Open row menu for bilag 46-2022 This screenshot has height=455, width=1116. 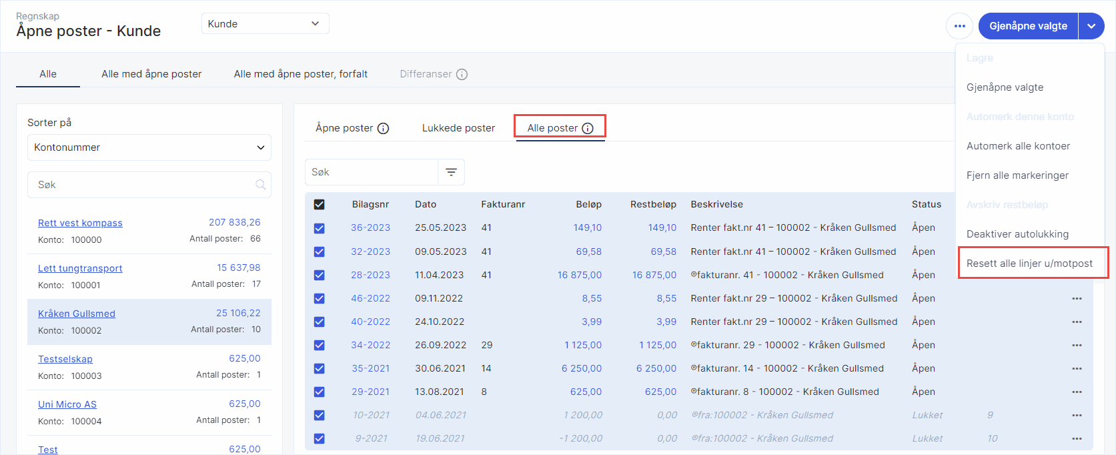coord(1077,298)
